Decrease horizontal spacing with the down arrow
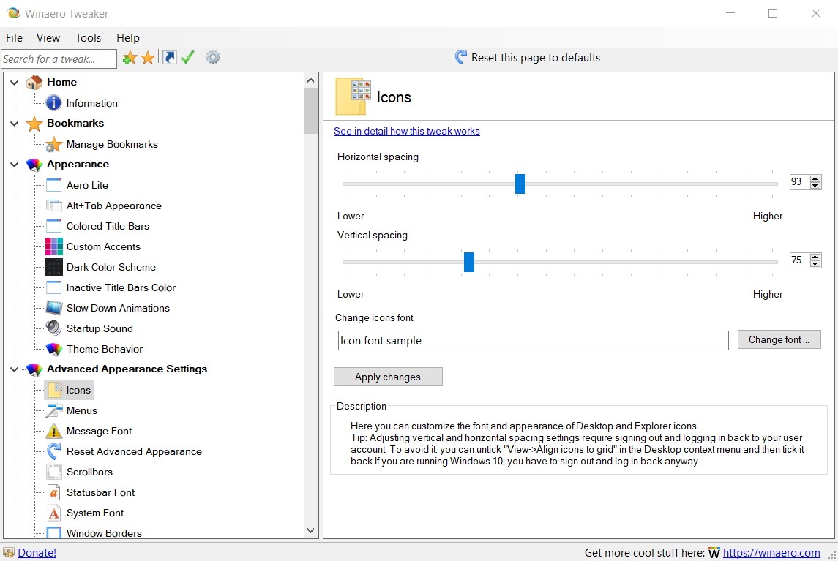This screenshot has width=838, height=561. pos(815,185)
